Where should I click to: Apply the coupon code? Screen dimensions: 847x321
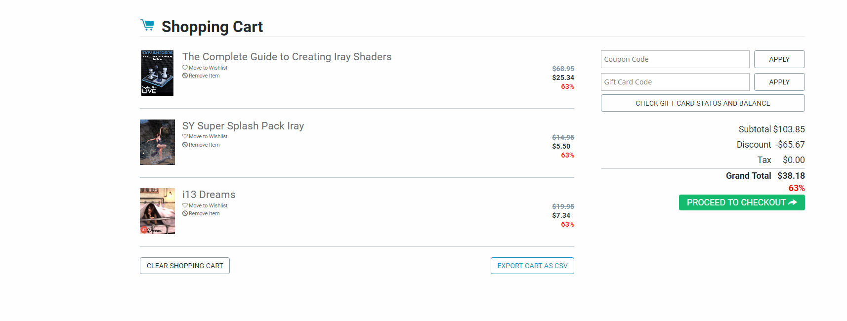coord(779,59)
